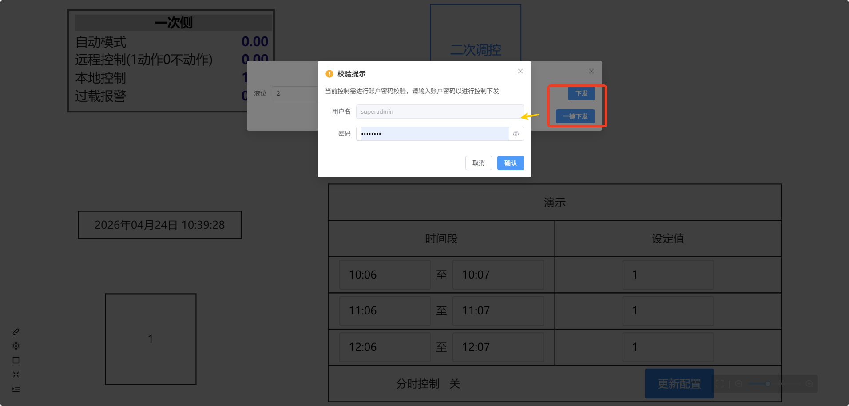Click the 取消 button
The height and width of the screenshot is (406, 849).
[479, 163]
